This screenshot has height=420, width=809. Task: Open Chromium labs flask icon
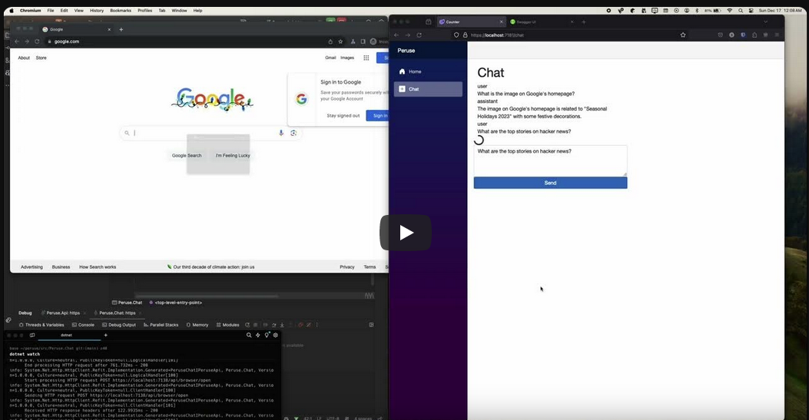pos(353,41)
